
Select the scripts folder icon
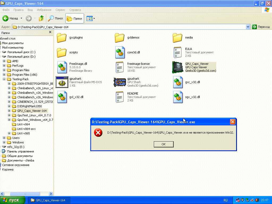tap(62, 53)
